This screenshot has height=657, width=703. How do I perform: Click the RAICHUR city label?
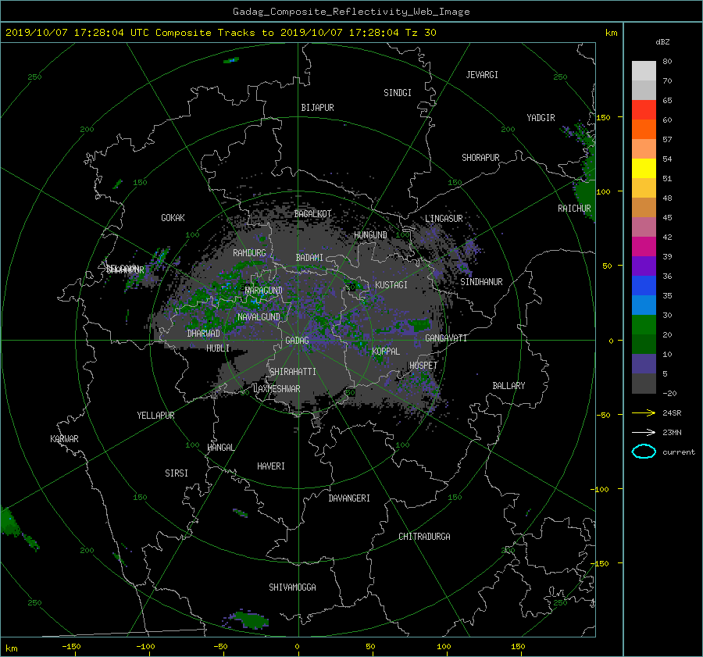point(574,209)
